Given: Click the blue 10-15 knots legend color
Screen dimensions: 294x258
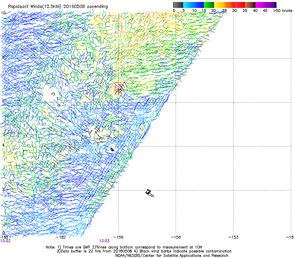Looking at the screenshot, I should tap(199, 5).
